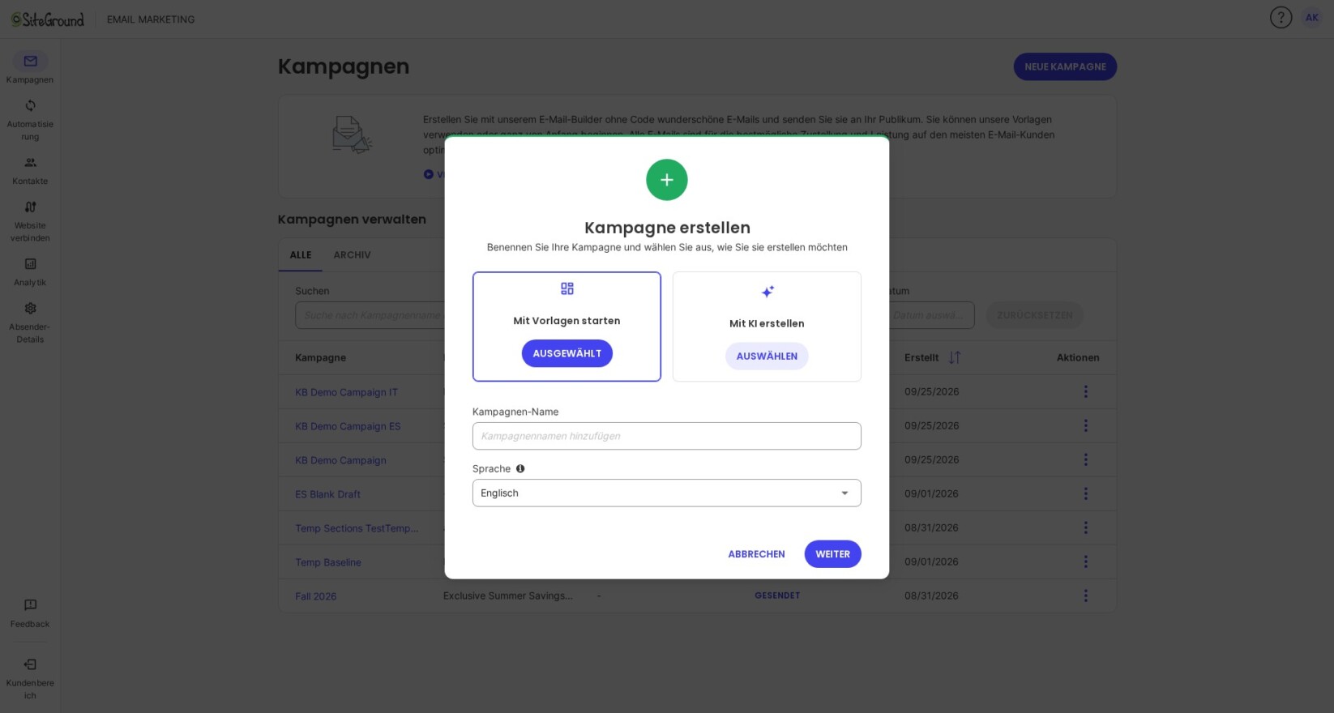The width and height of the screenshot is (1334, 713).
Task: Open the Analytik sidebar icon
Action: (30, 264)
